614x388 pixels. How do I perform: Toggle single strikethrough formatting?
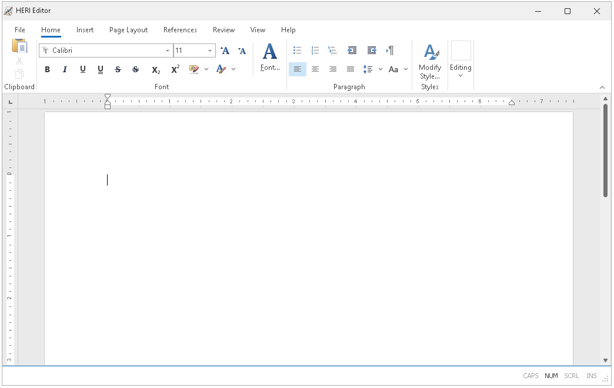(118, 69)
